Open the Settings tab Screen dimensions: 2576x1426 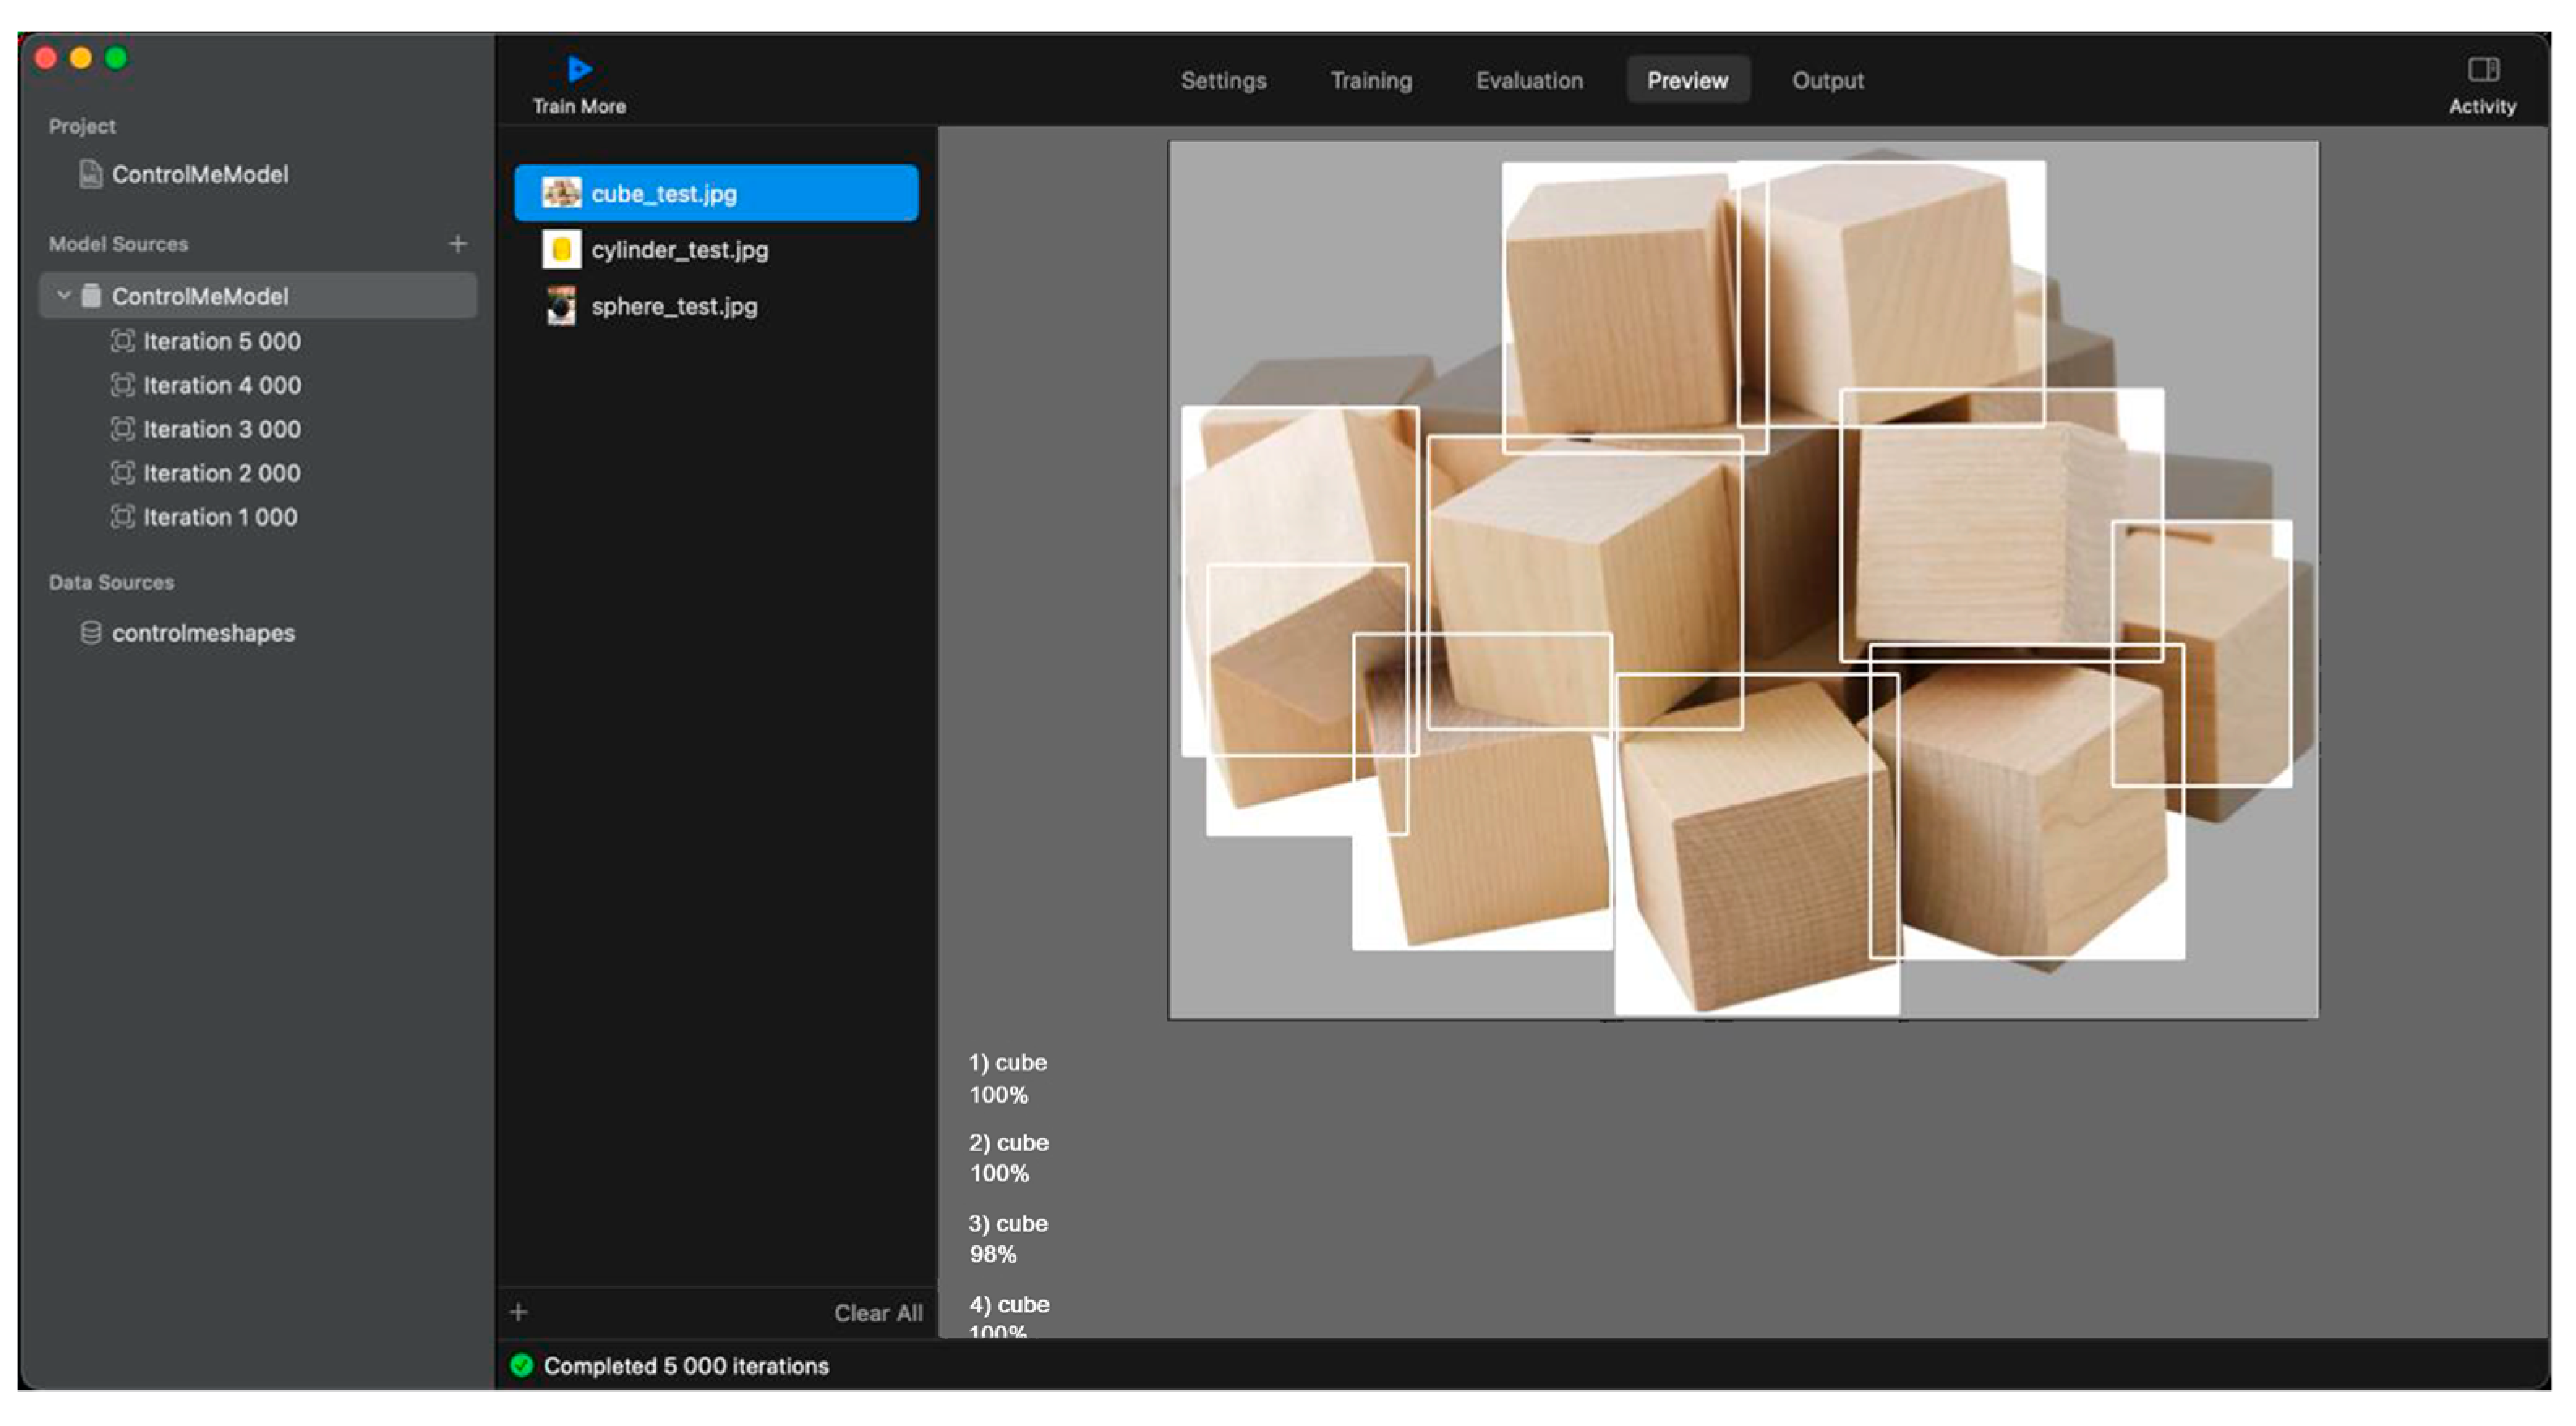[x=1223, y=81]
